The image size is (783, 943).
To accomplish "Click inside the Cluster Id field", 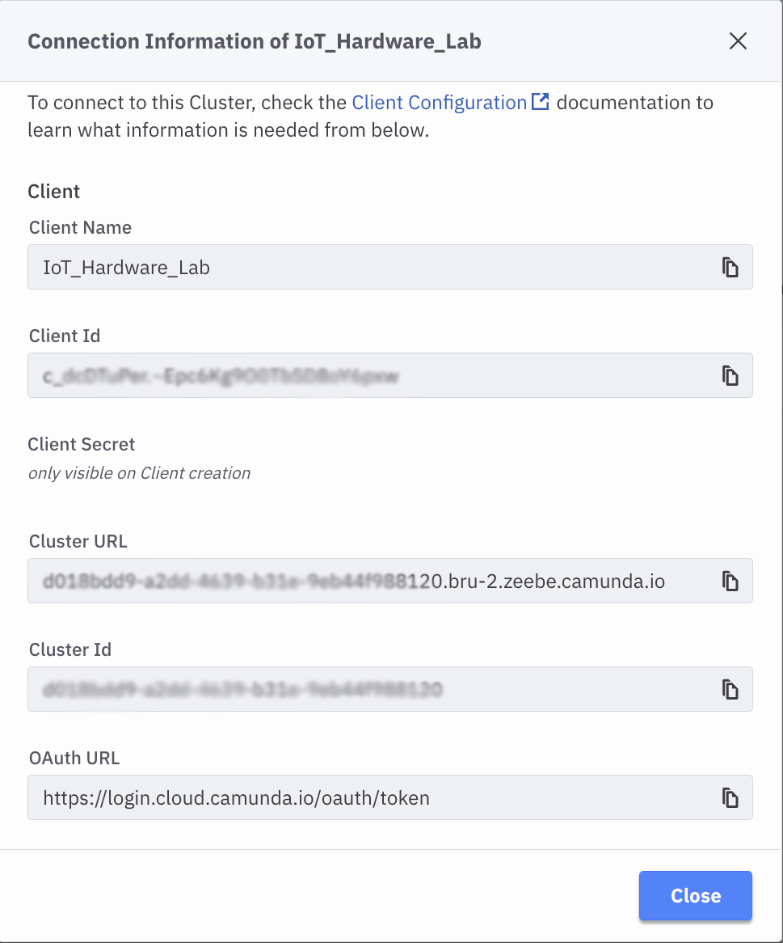I will (364, 689).
